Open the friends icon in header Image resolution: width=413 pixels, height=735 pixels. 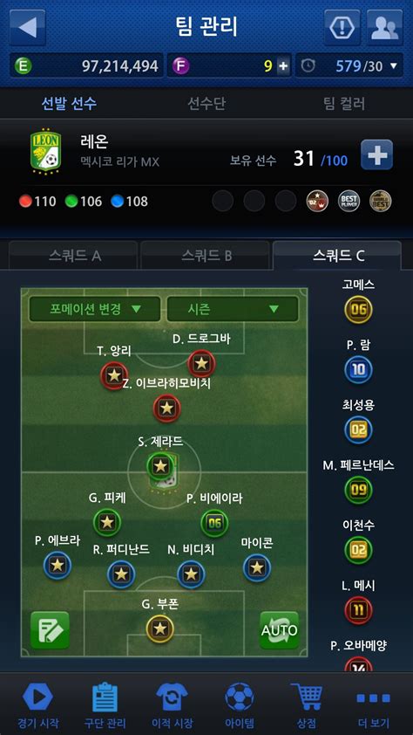click(385, 27)
